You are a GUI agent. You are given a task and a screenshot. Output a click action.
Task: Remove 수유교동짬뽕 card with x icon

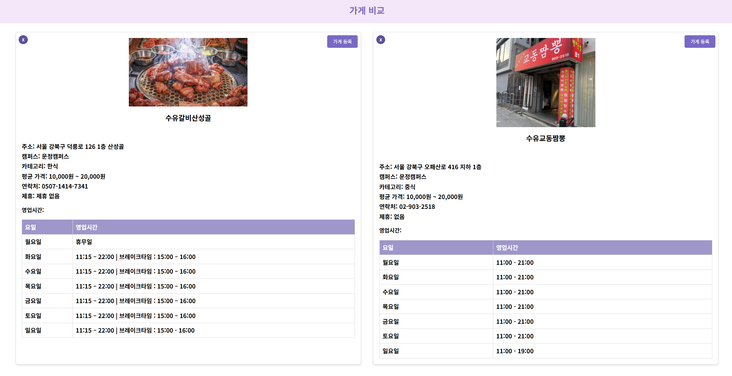click(380, 40)
